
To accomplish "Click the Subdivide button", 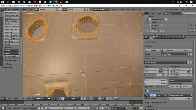I will point(12,24).
